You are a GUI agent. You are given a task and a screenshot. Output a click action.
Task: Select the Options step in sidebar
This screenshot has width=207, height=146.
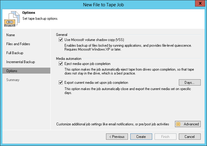pyautogui.click(x=12, y=71)
